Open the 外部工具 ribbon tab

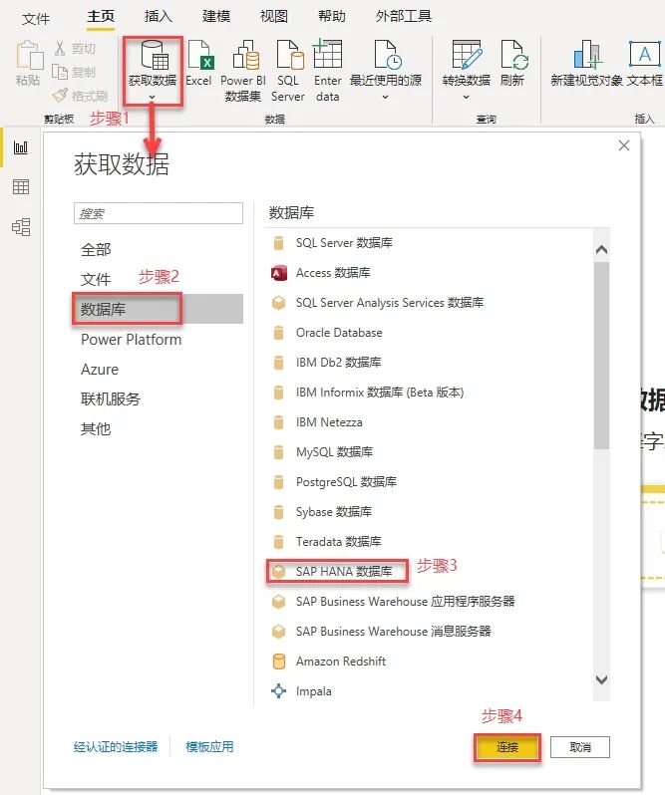tap(403, 16)
